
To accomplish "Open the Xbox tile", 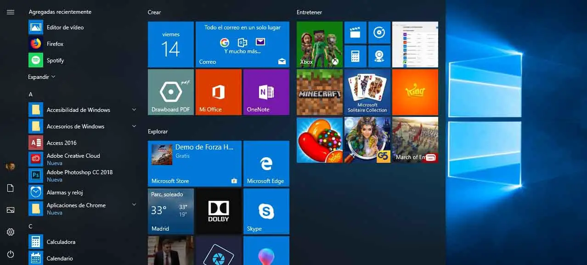I will 320,44.
